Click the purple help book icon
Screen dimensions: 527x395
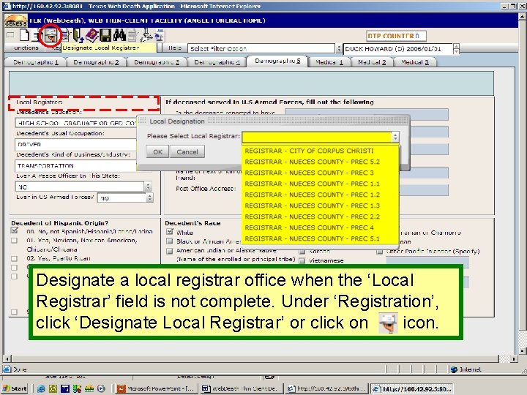[91, 35]
